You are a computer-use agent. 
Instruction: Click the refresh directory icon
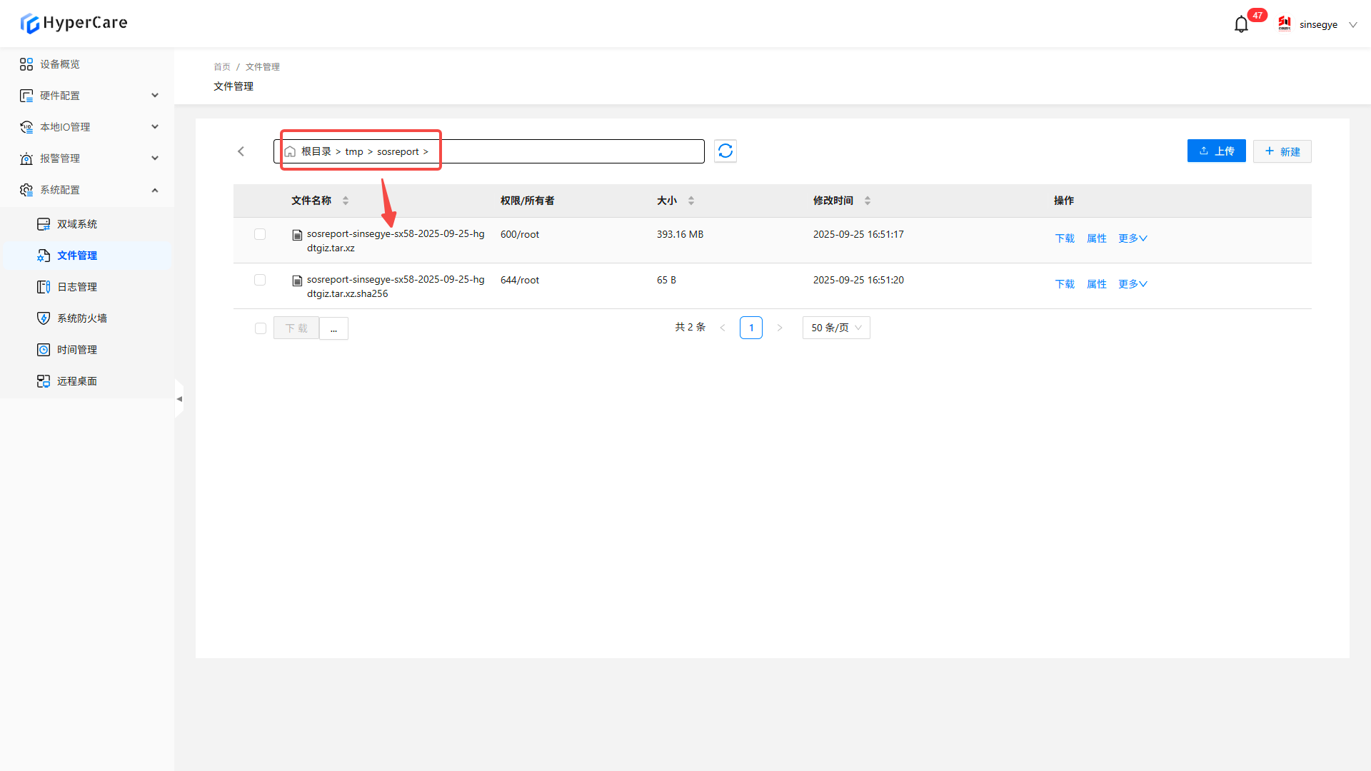point(725,151)
